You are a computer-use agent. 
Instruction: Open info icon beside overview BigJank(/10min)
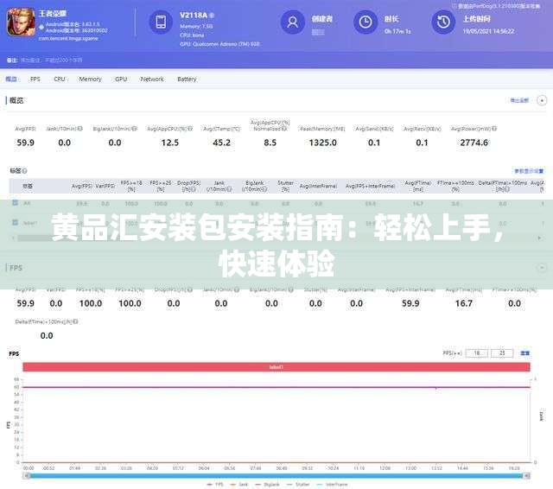pyautogui.click(x=135, y=129)
